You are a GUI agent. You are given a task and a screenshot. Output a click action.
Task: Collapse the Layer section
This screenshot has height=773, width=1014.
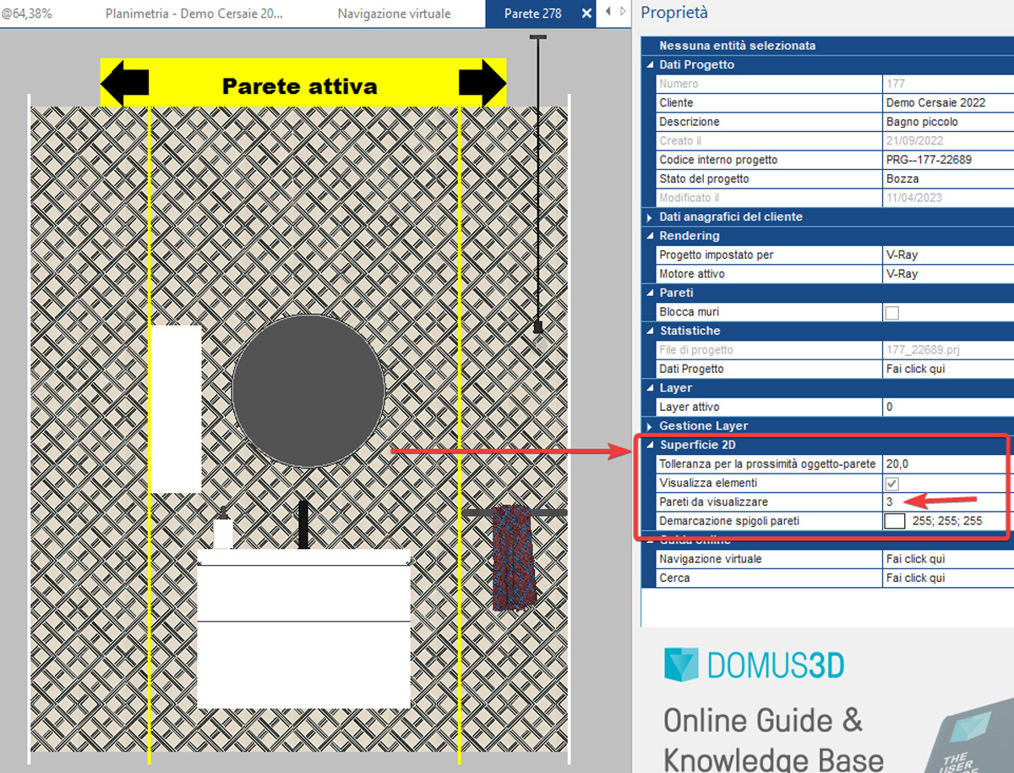tap(649, 388)
